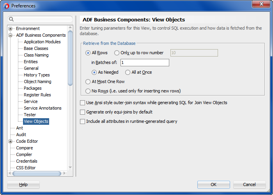Click the tree scrollbar up arrow

click(x=70, y=27)
